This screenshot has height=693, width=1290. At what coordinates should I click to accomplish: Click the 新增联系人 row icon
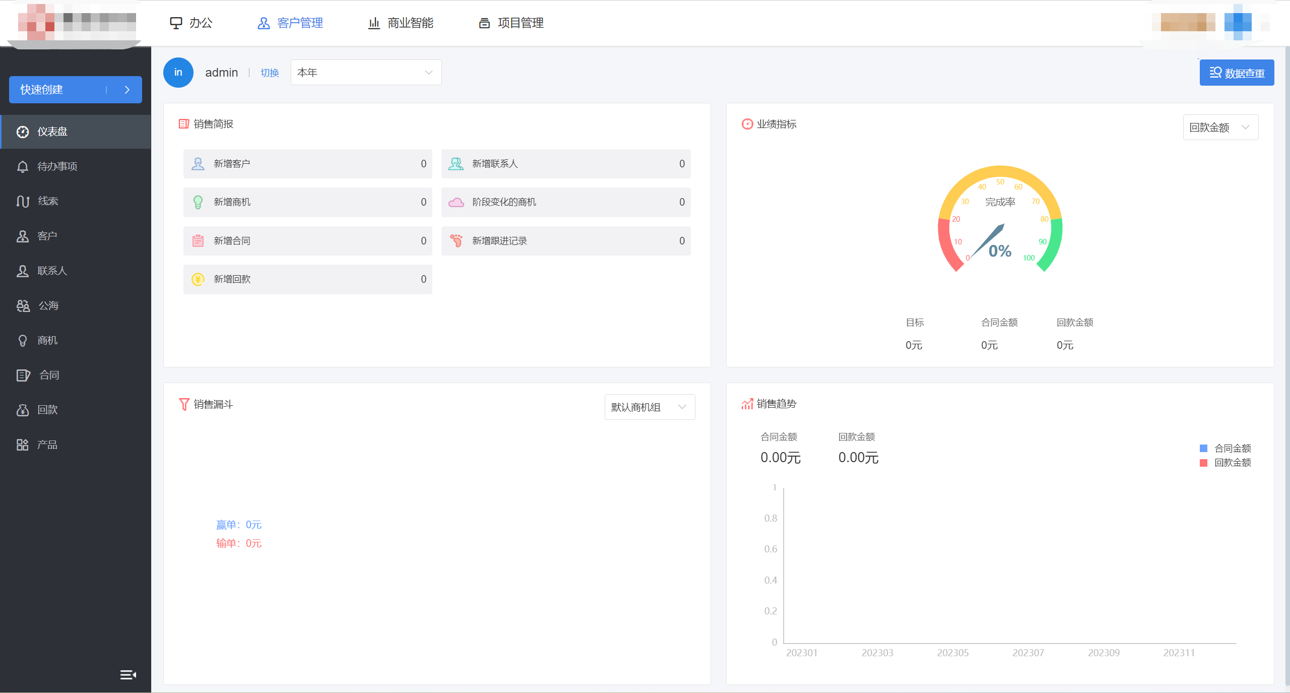point(456,164)
